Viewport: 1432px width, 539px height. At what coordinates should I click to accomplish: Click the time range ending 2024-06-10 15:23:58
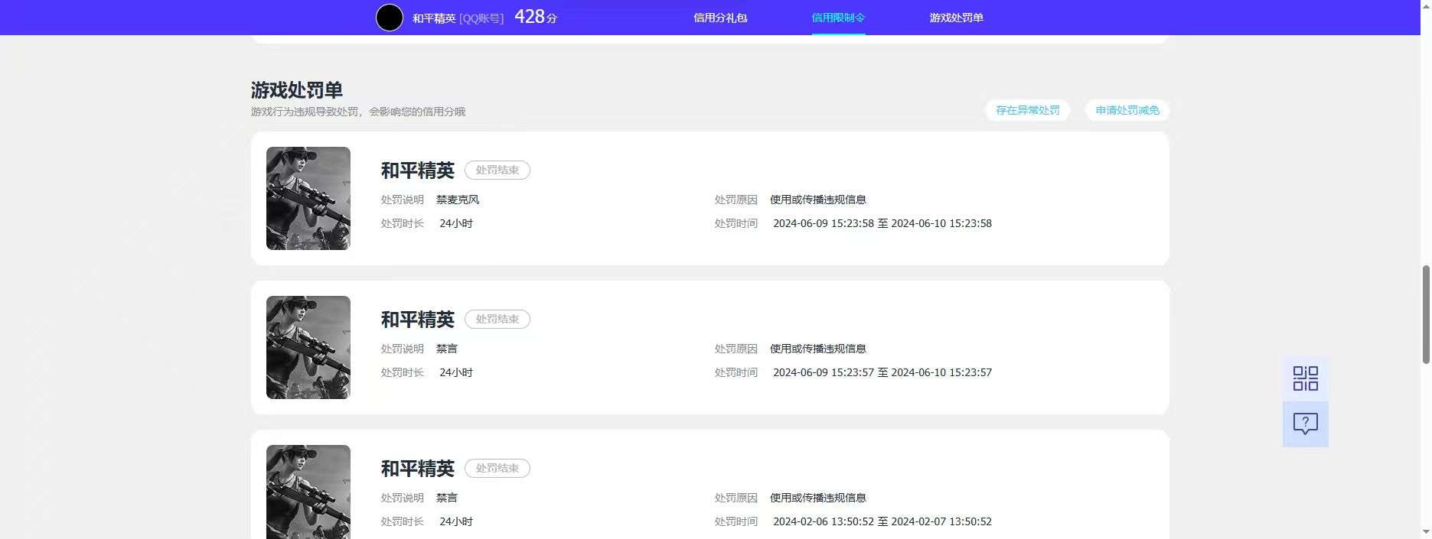882,223
